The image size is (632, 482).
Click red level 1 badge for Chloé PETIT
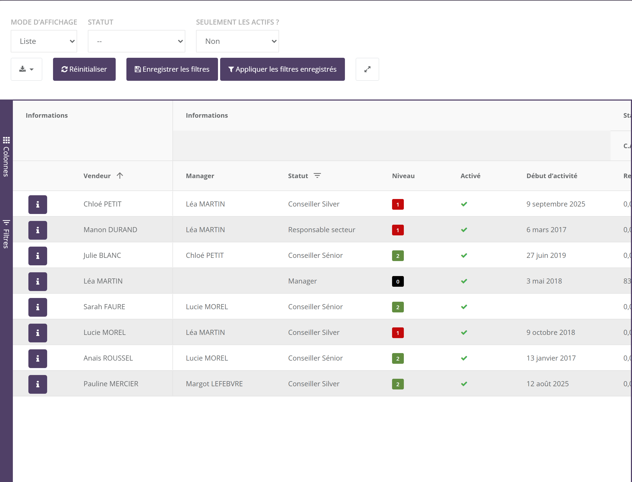398,205
